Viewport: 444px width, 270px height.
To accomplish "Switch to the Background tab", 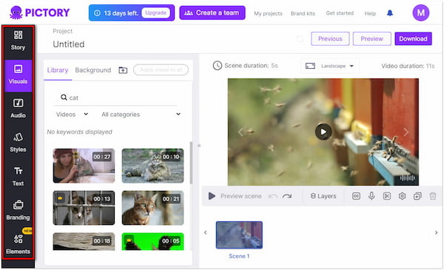I will pos(93,70).
